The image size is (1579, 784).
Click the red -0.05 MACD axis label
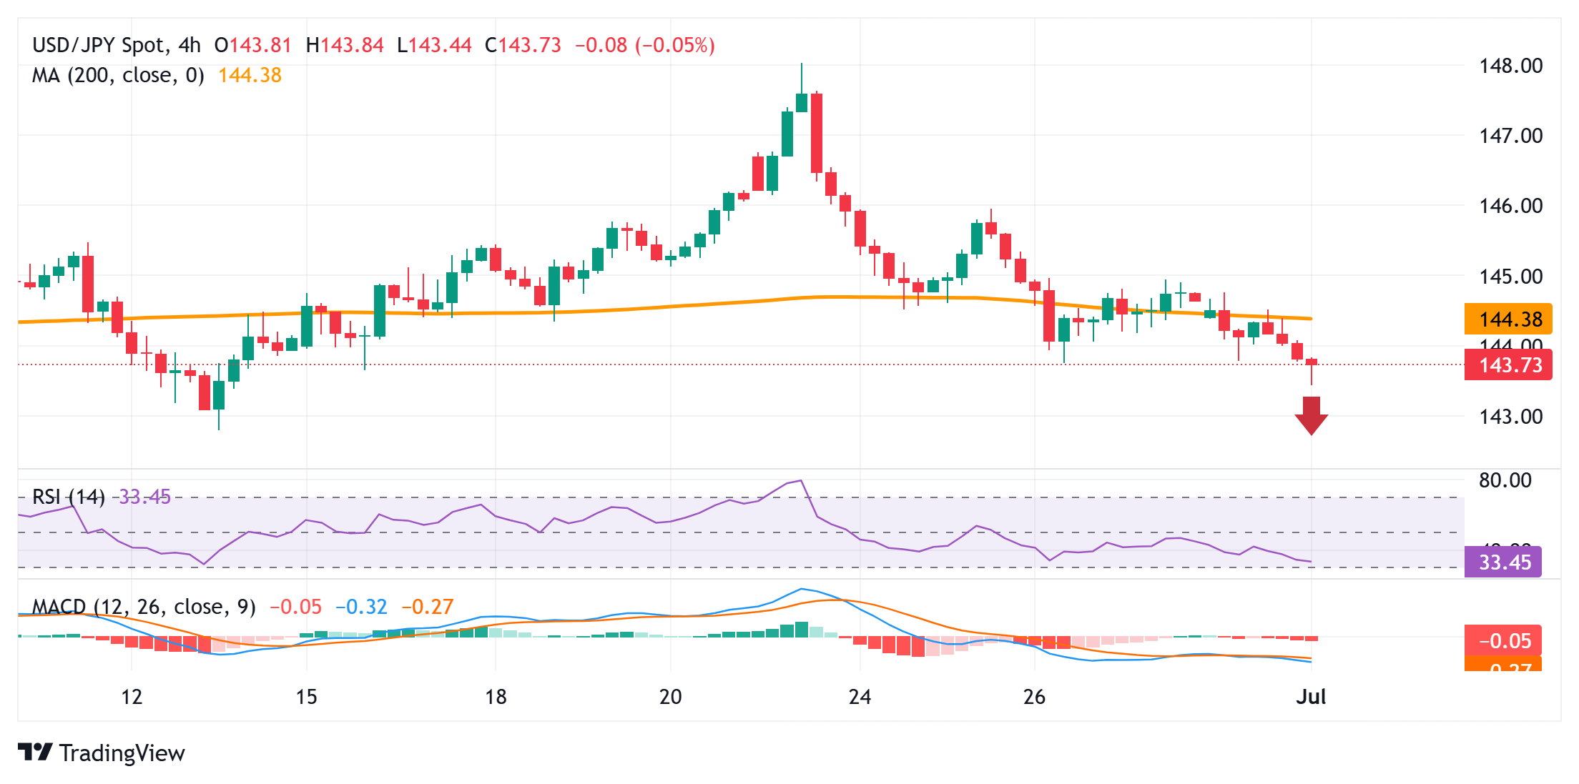(1503, 640)
